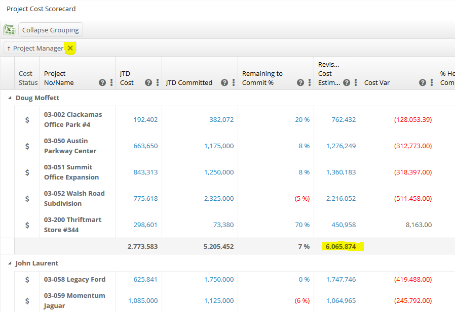Open JTD Cost value 775,618
The image size is (455, 312).
click(x=145, y=198)
